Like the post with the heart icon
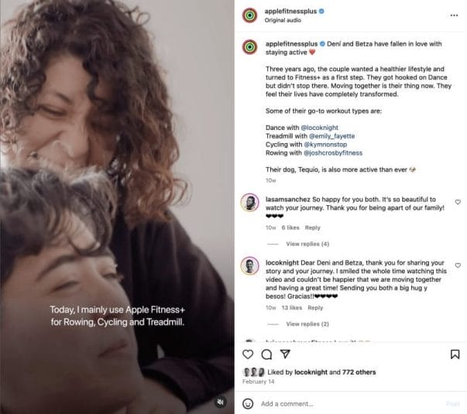The image size is (467, 414). click(248, 354)
